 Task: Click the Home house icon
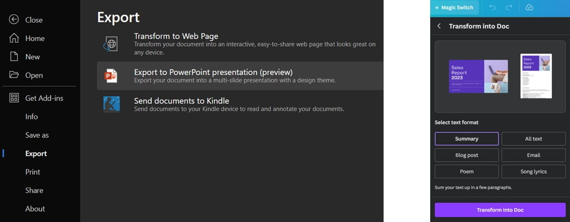[14, 38]
